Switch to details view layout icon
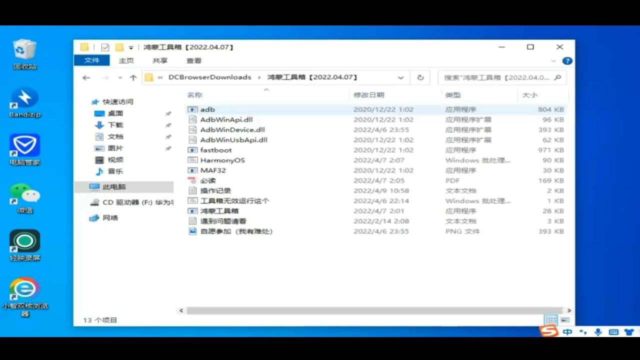The width and height of the screenshot is (640, 360). [551, 320]
